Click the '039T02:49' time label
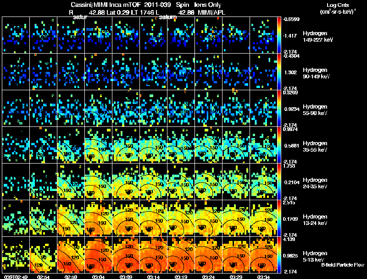The image size is (367, 279). (16, 277)
